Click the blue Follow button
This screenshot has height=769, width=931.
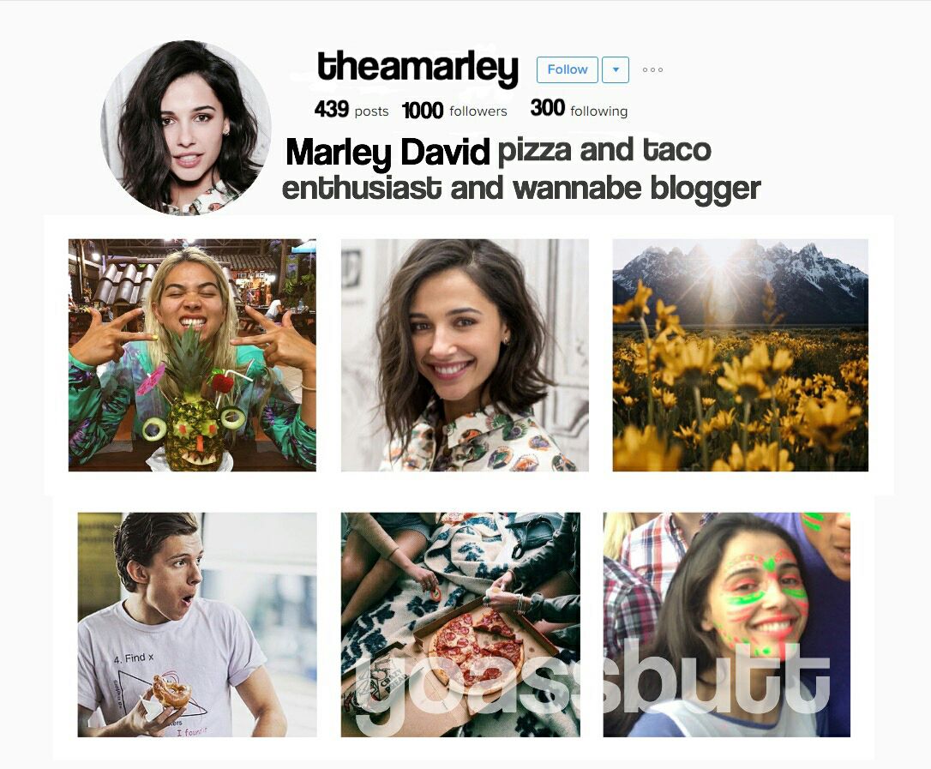(x=567, y=69)
